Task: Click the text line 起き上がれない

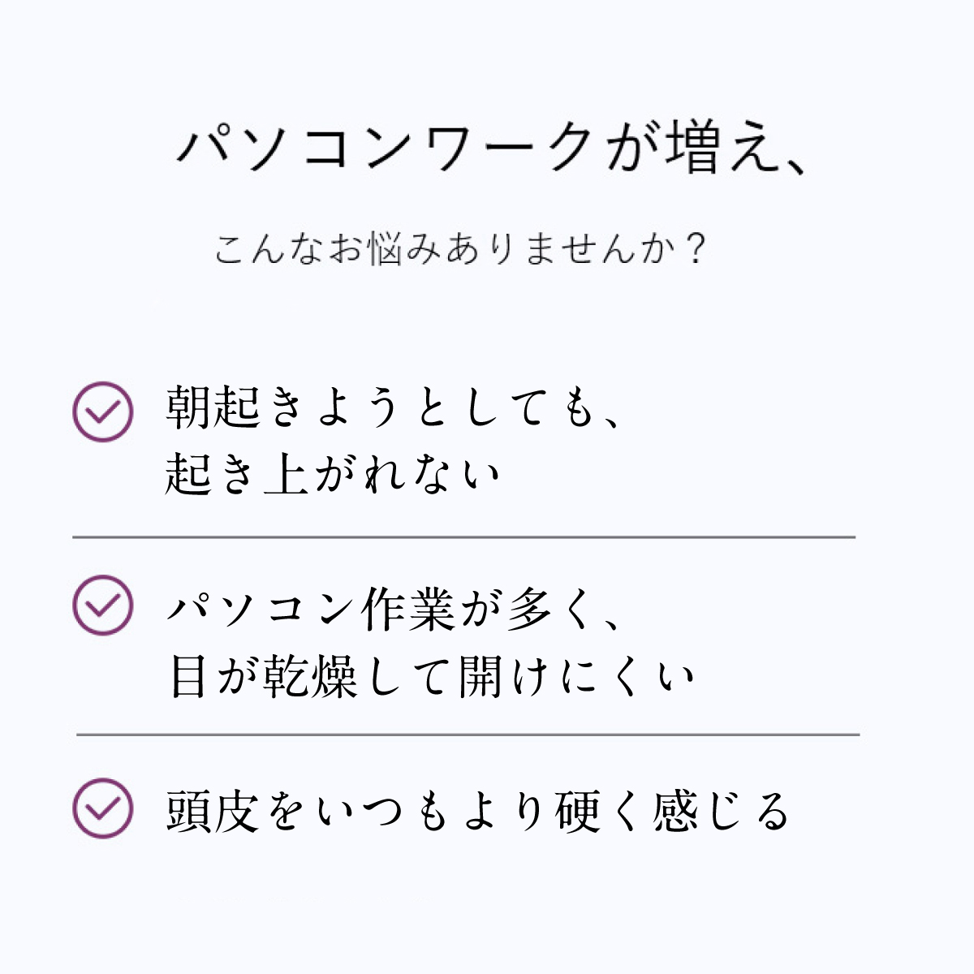Action: pos(334,473)
